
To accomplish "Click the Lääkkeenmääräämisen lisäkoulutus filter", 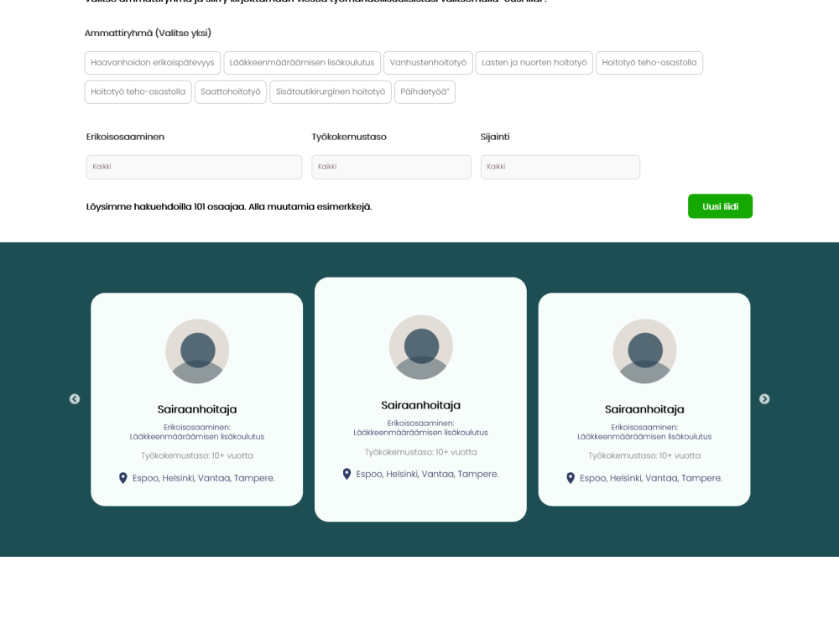I will [x=304, y=62].
